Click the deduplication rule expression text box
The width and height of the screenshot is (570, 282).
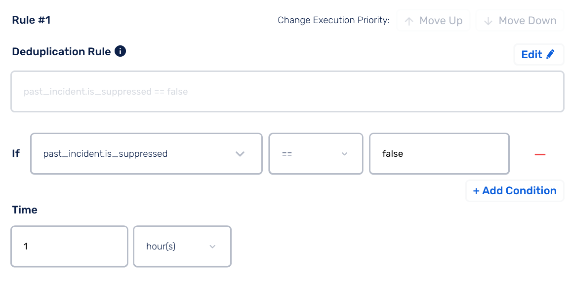click(x=287, y=92)
